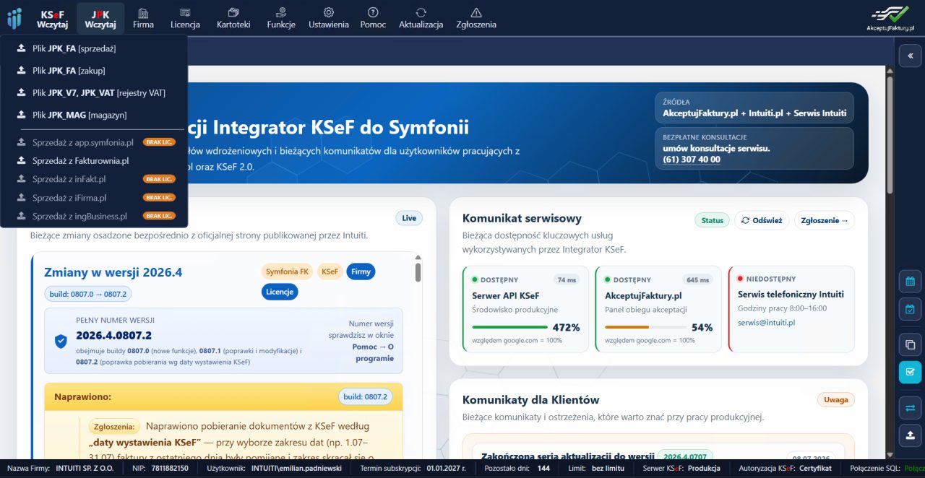Click the serwis@intuiti.pl email link
This screenshot has height=478, width=925.
point(766,323)
